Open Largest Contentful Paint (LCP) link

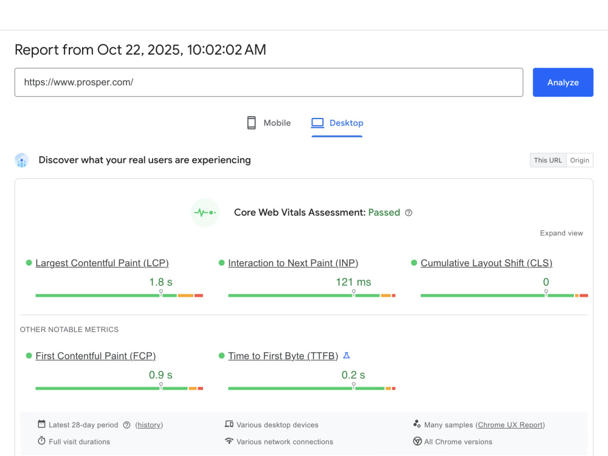pos(102,263)
